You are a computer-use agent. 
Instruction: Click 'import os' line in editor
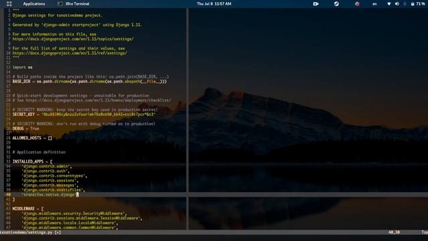click(22, 67)
